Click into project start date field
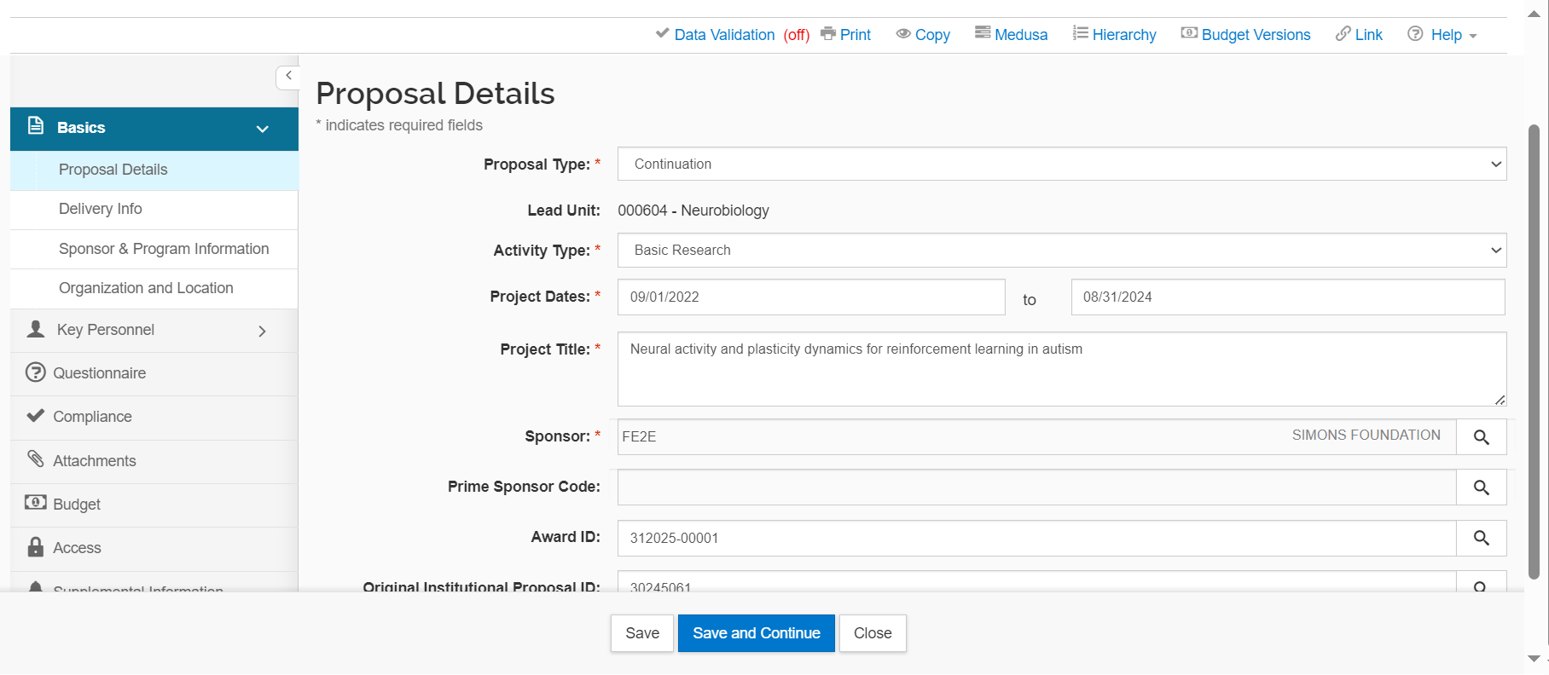Screen dimensions: 1549x675 [x=811, y=297]
